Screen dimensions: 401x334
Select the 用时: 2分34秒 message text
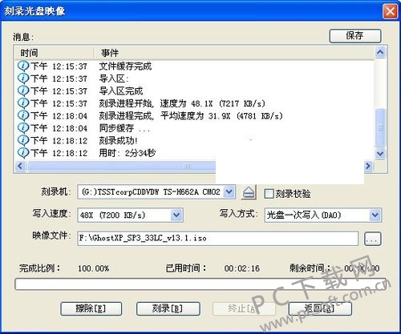(x=127, y=153)
